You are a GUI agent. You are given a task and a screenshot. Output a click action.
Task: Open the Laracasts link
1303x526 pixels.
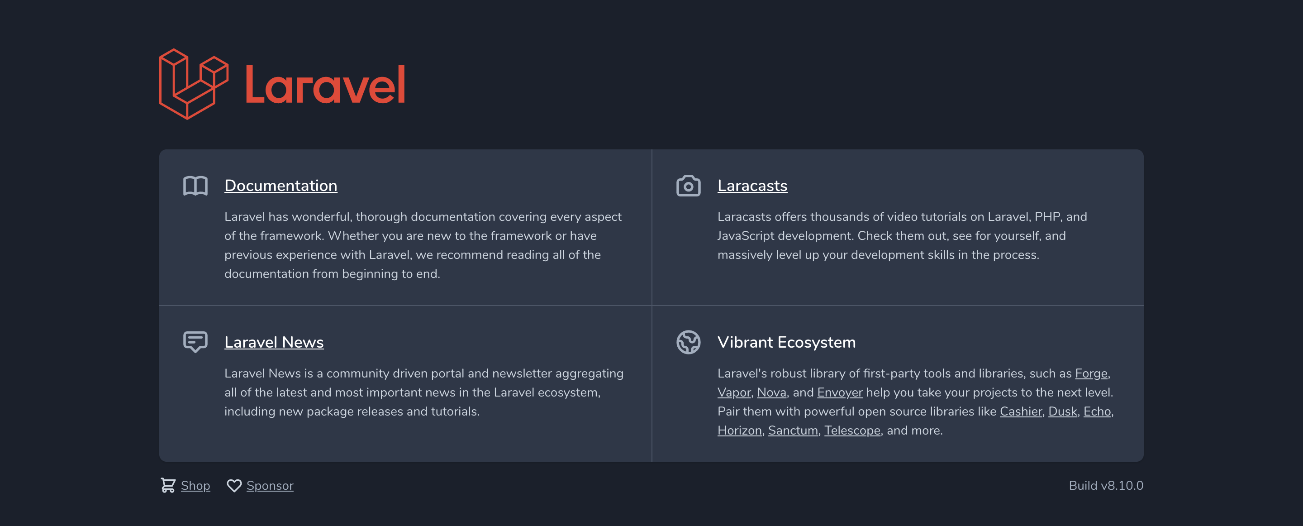(751, 185)
